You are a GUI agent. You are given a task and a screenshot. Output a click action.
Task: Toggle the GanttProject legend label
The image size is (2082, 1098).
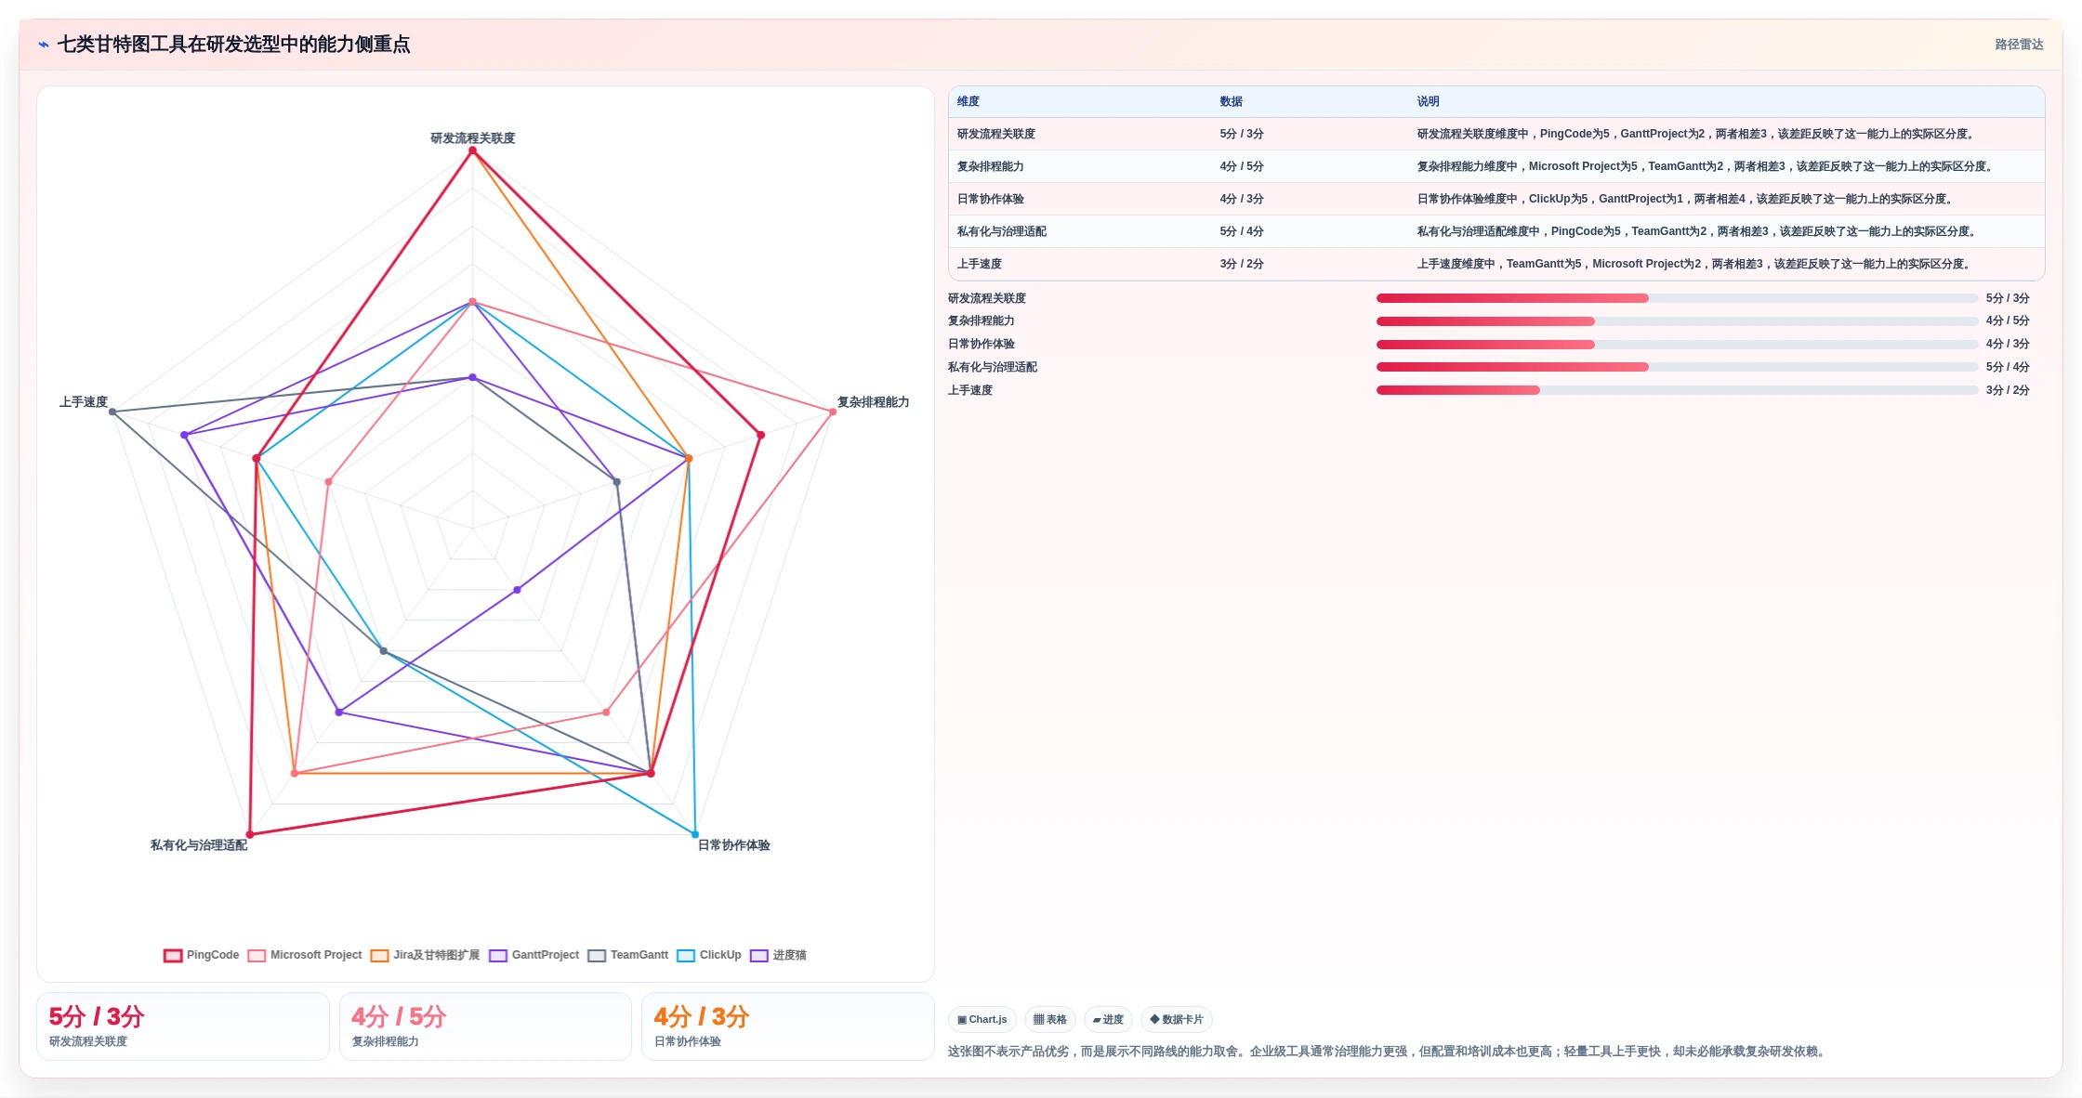545,955
